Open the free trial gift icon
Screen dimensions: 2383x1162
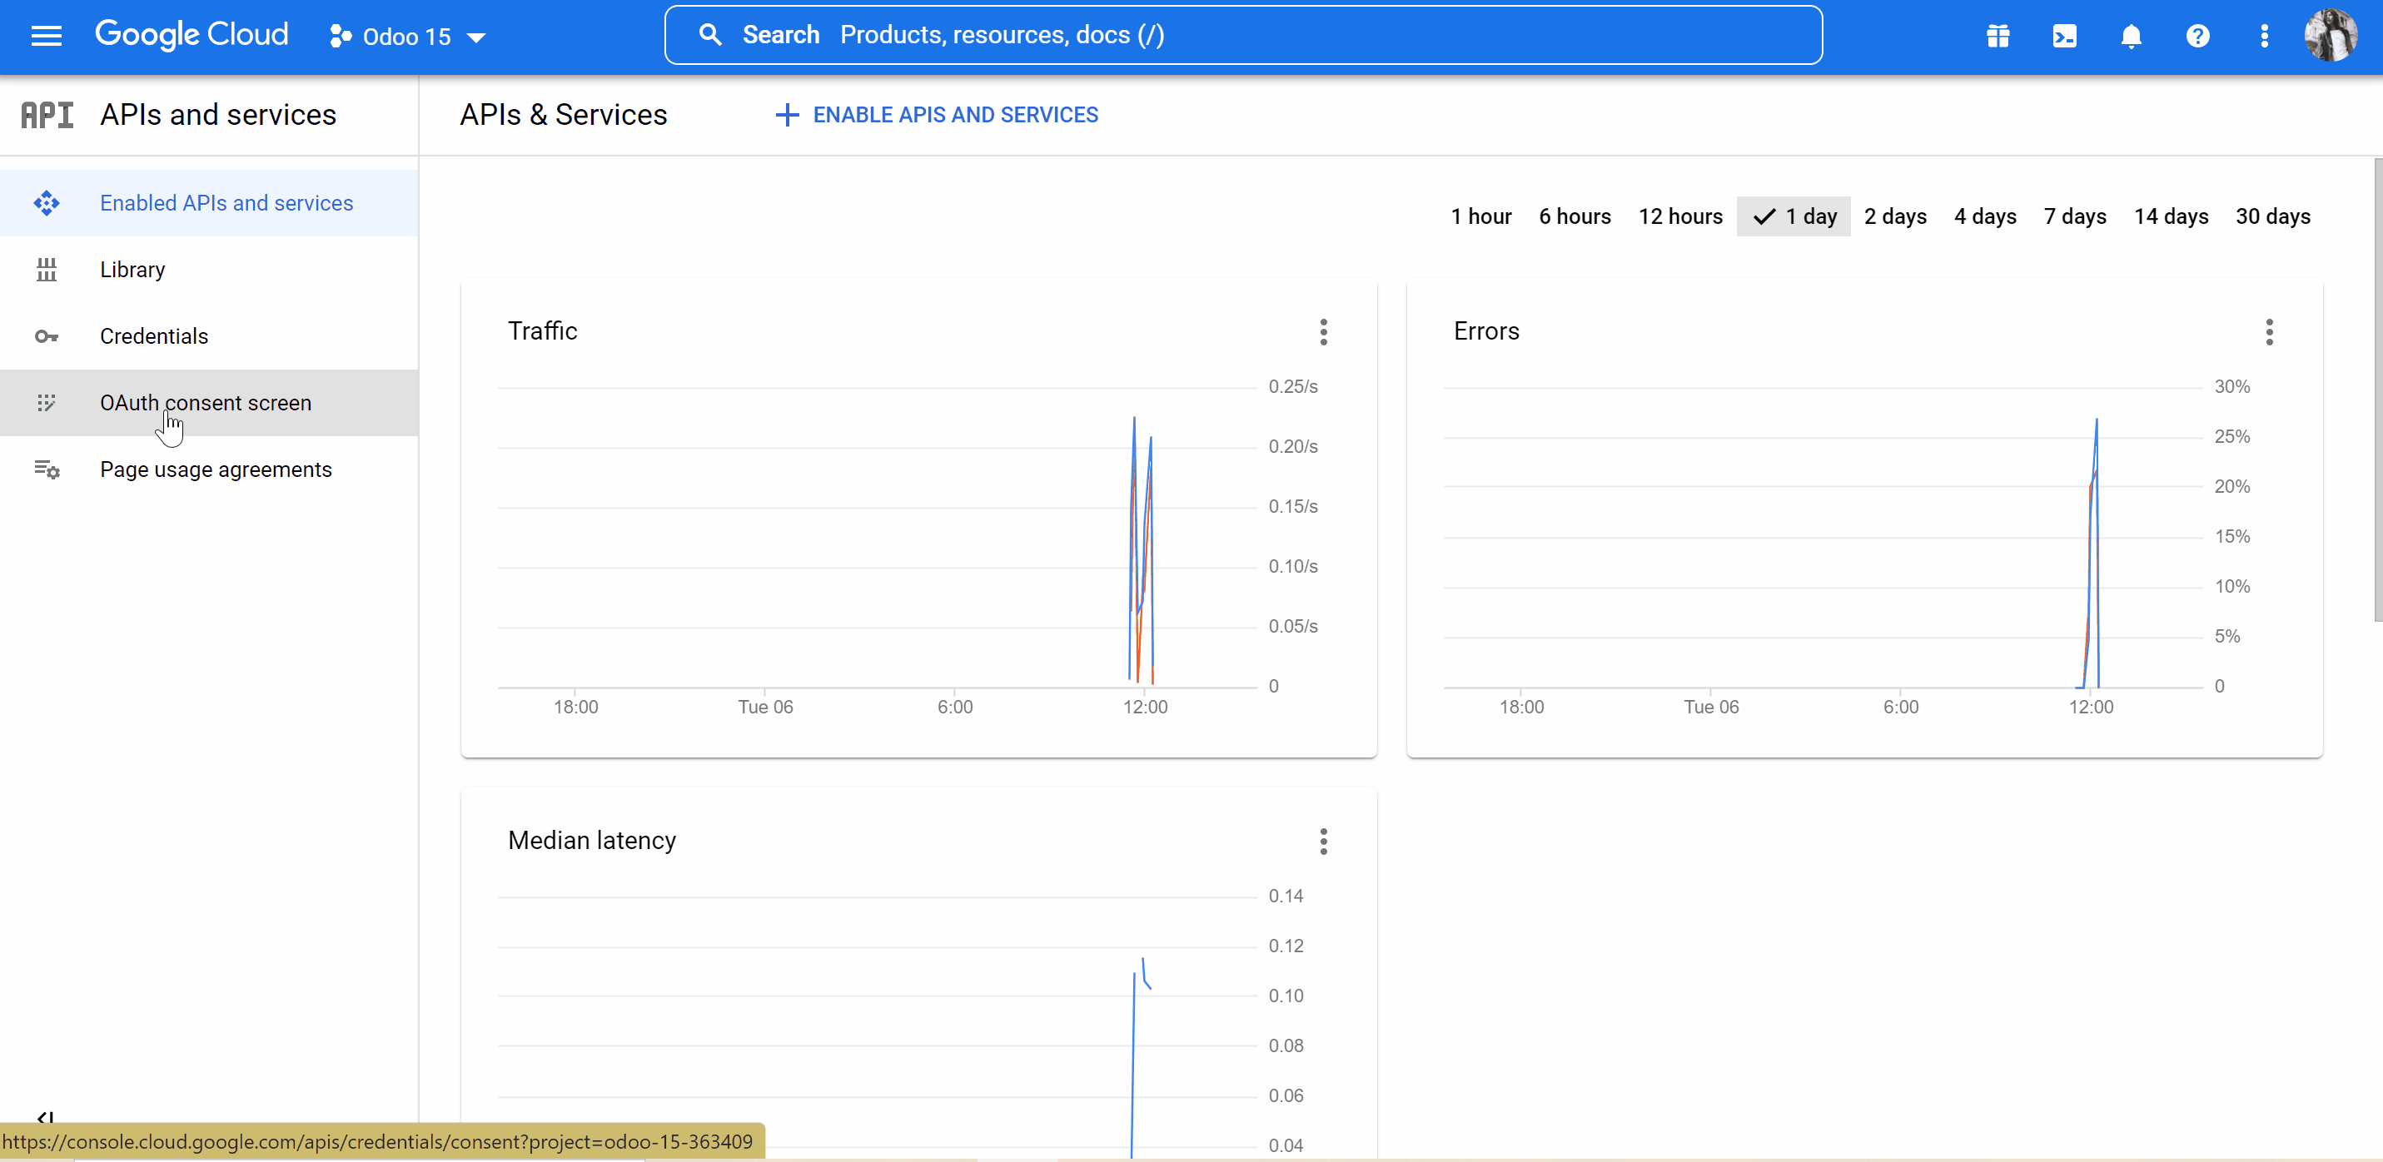1997,36
